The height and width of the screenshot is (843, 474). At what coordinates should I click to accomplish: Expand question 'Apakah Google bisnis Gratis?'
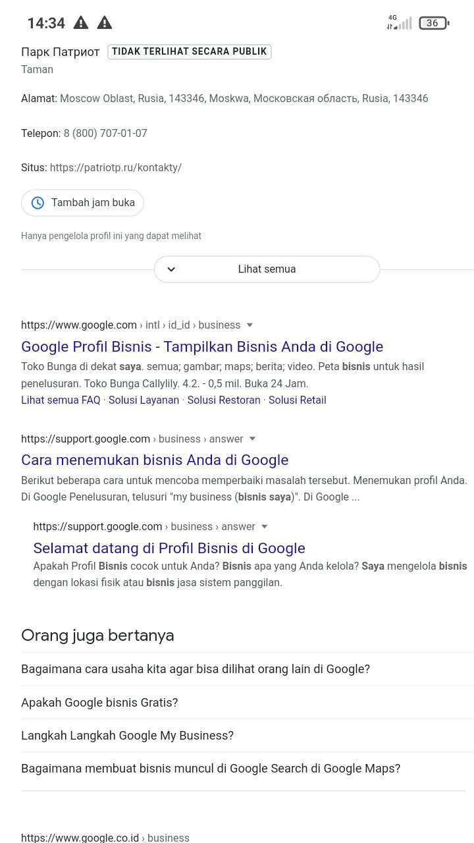(x=99, y=703)
